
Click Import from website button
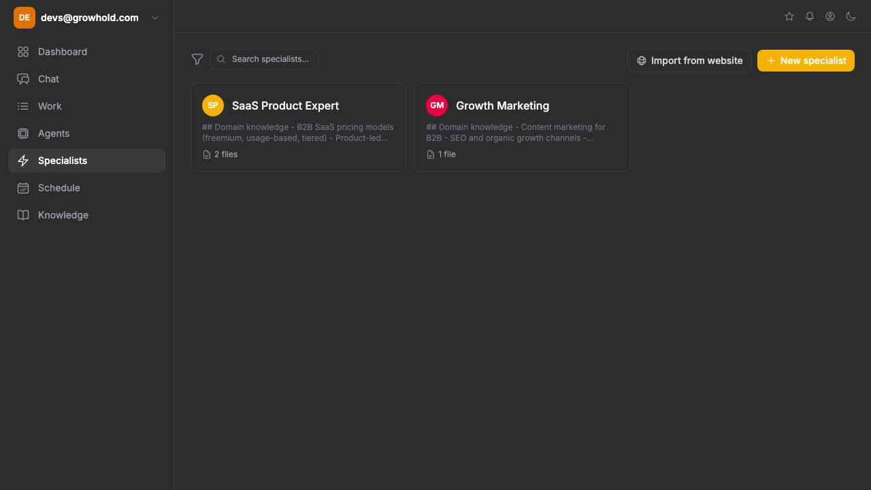coord(689,61)
